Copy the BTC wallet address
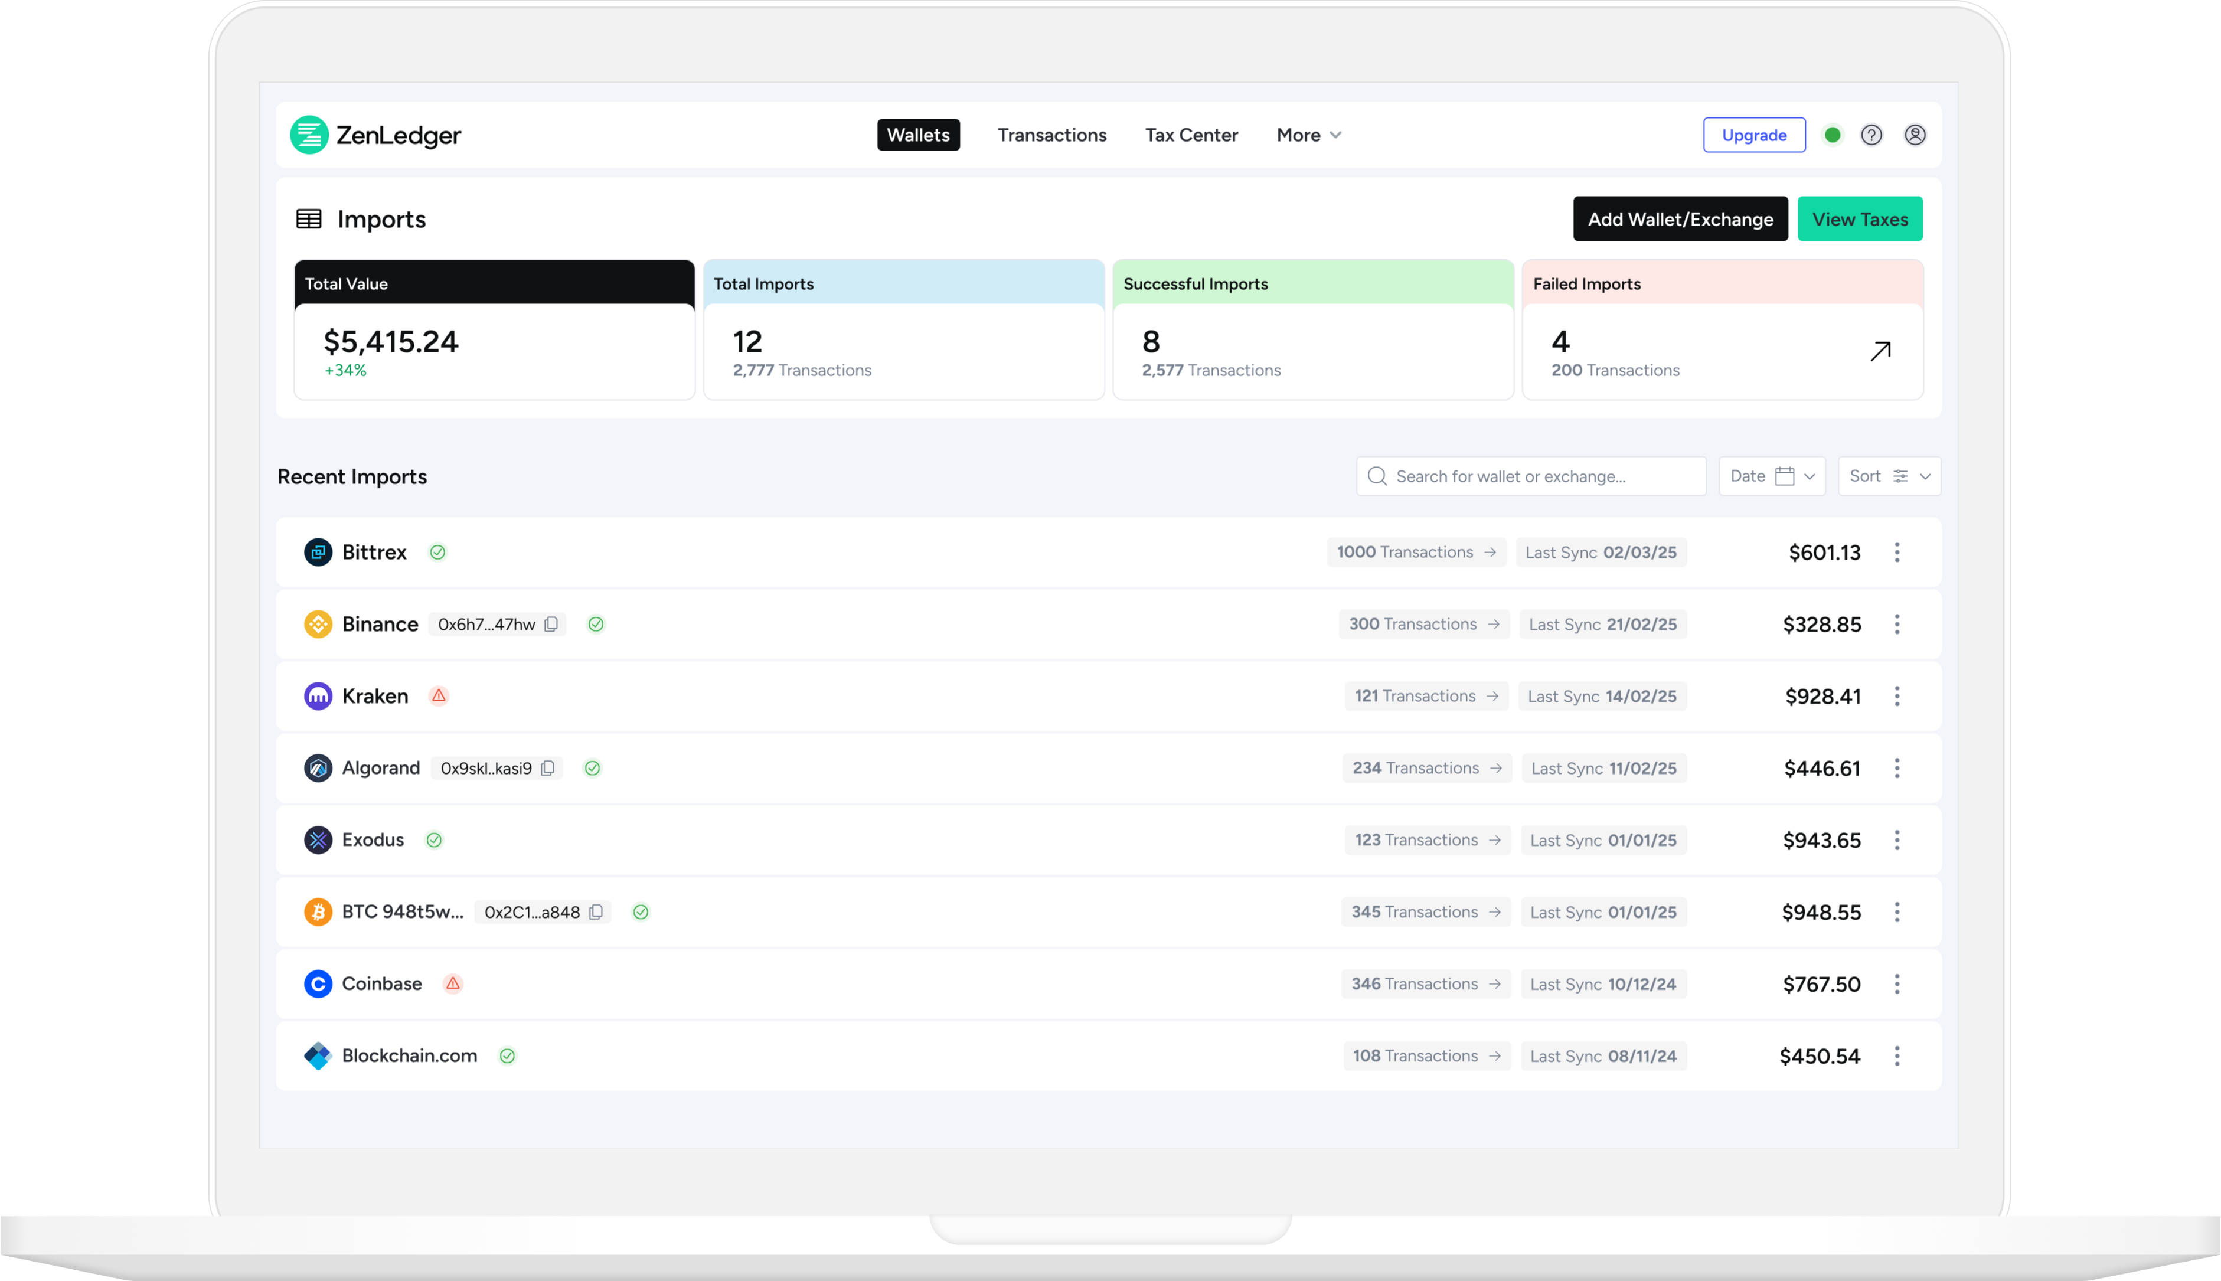2221x1281 pixels. click(597, 913)
